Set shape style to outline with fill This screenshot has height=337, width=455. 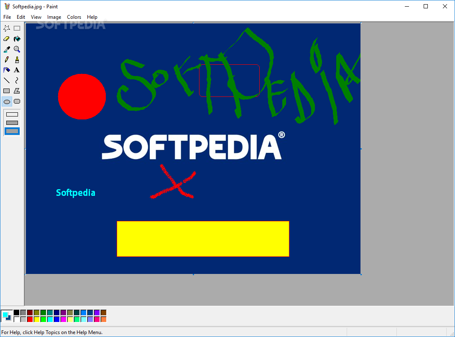(12, 123)
